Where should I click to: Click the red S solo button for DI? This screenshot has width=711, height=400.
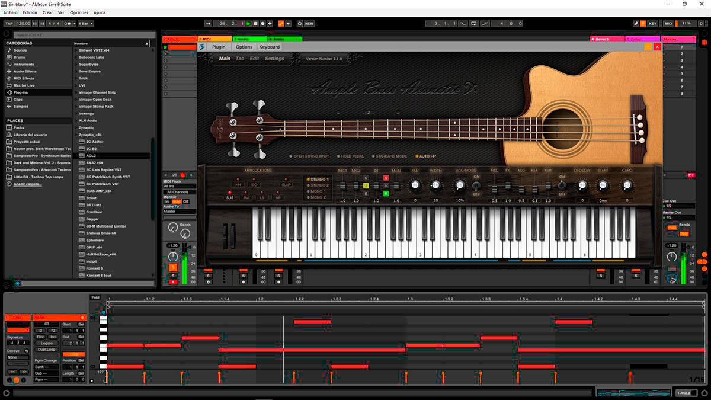click(x=386, y=178)
